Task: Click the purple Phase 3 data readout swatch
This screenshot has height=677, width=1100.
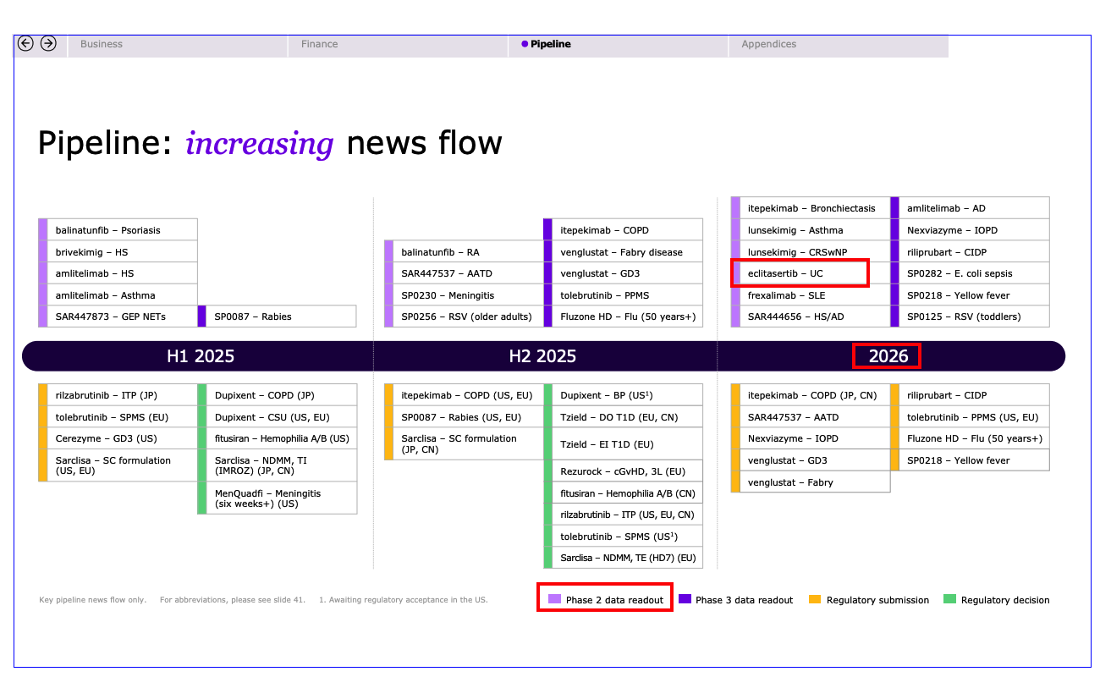Action: click(685, 599)
